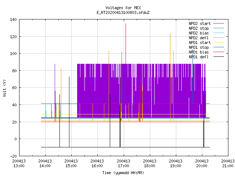Click the x-axis tick label 200413 20:00
This screenshot has width=235, height=176.
pos(202,164)
